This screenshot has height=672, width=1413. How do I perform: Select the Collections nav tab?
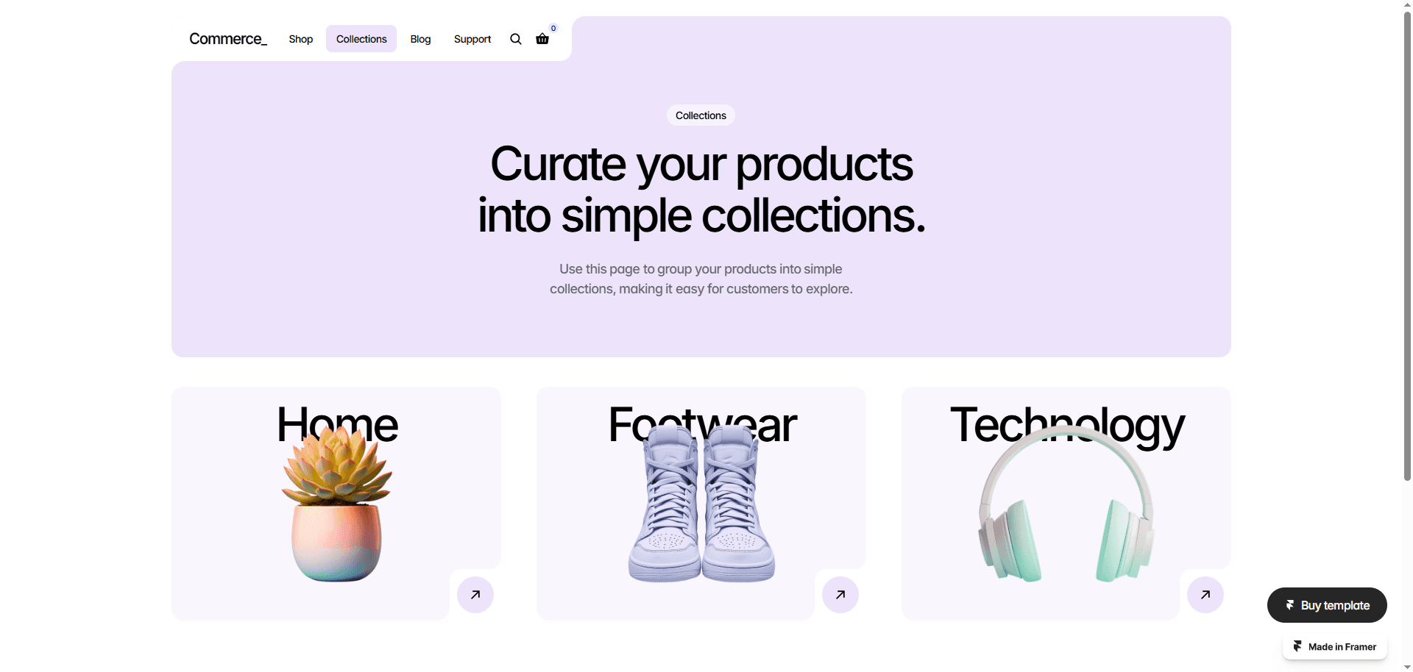[x=361, y=39]
